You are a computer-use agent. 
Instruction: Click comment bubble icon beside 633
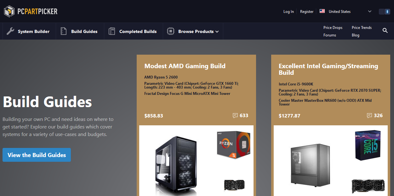235,116
